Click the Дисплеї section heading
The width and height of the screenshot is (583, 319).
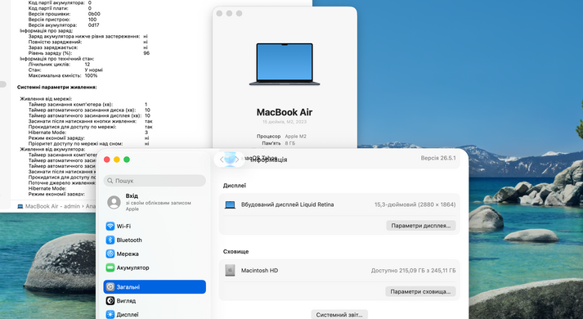coord(235,186)
